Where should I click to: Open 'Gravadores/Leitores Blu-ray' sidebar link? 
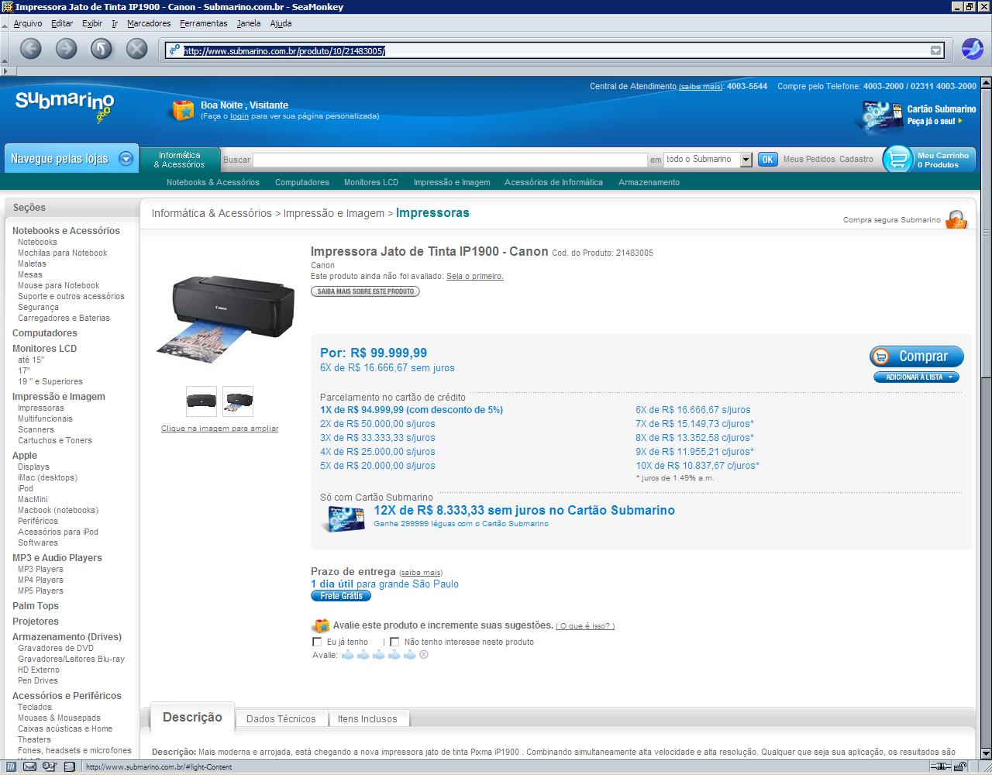pos(71,659)
